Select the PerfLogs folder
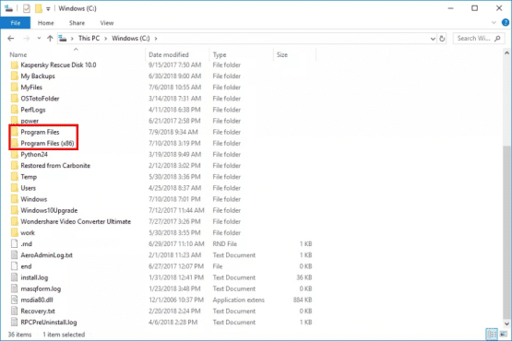Screen dimensions: 512x341 (x=33, y=110)
